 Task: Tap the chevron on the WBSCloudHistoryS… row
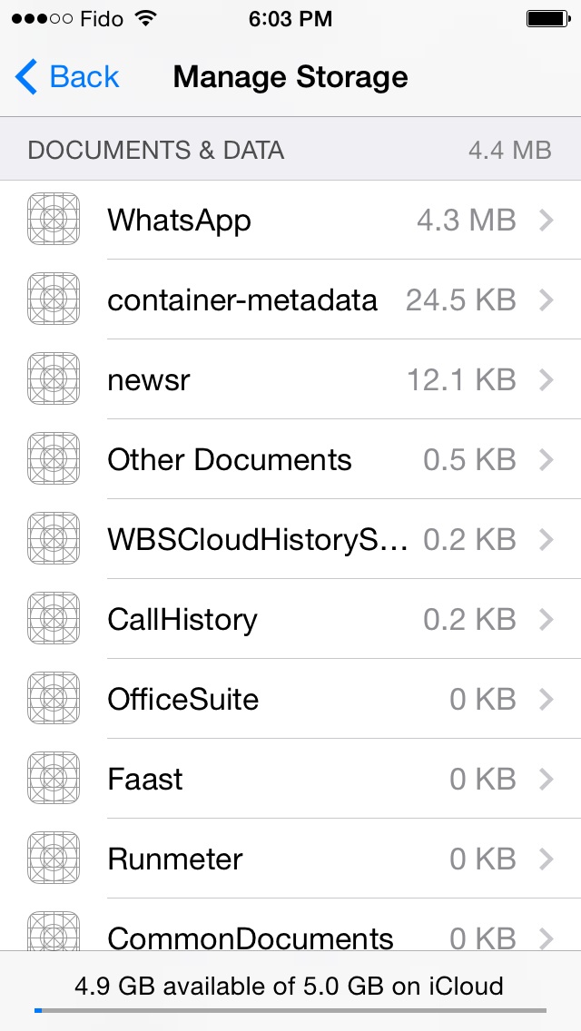click(546, 539)
